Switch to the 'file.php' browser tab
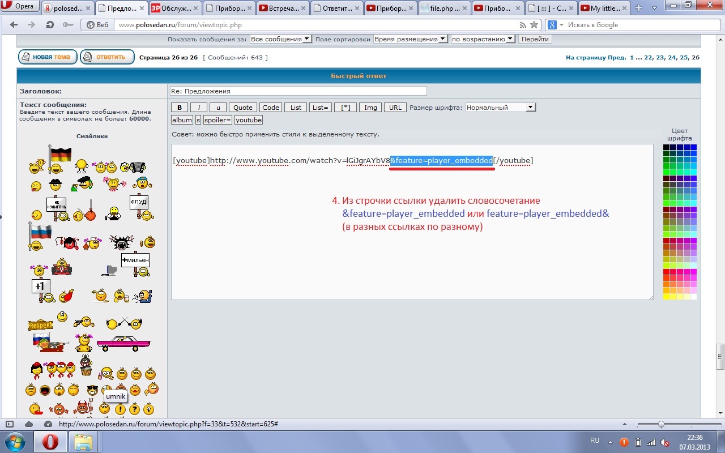725x453 pixels. (444, 8)
